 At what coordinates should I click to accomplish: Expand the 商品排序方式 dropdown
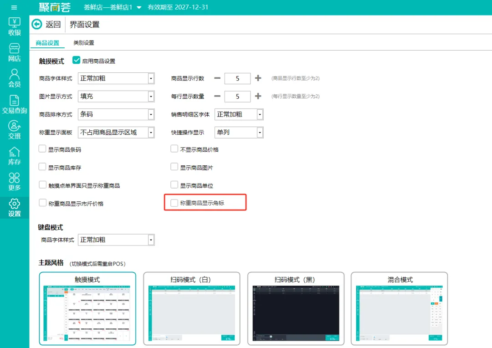(116, 114)
